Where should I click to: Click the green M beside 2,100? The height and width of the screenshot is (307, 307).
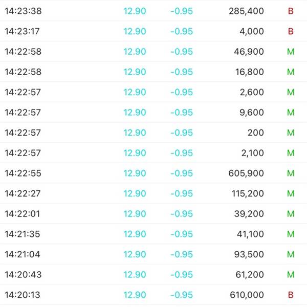pyautogui.click(x=291, y=153)
